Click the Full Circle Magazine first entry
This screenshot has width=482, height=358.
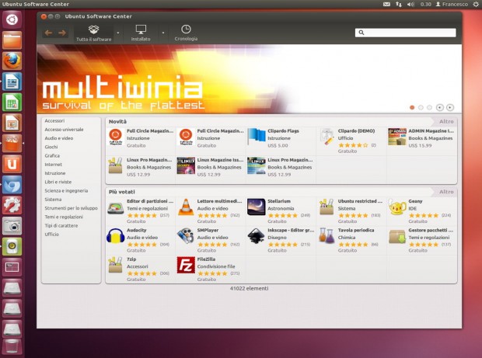click(x=141, y=138)
